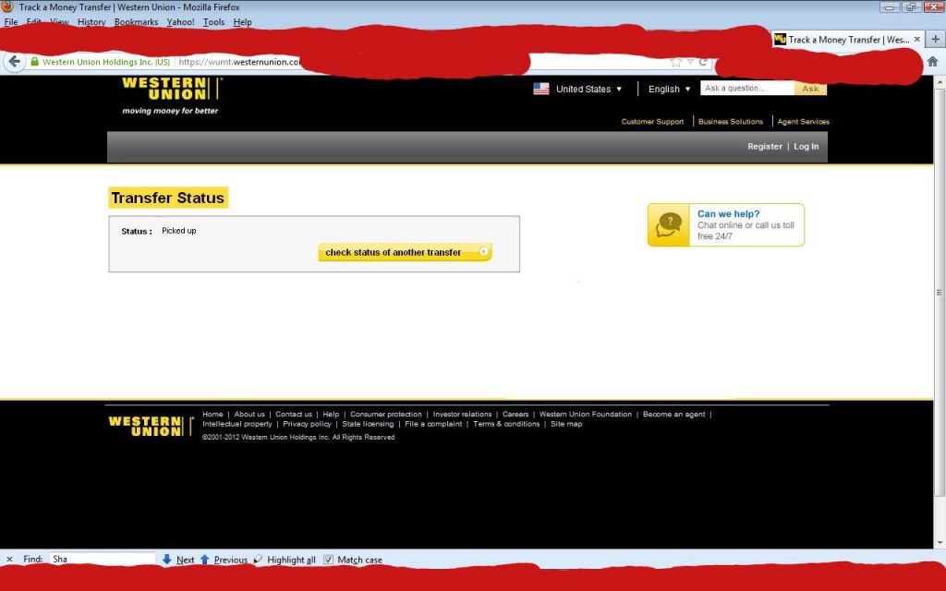Click the Ask a question input field

[747, 88]
